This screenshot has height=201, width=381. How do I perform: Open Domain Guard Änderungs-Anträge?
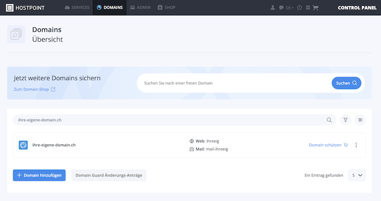tap(109, 175)
